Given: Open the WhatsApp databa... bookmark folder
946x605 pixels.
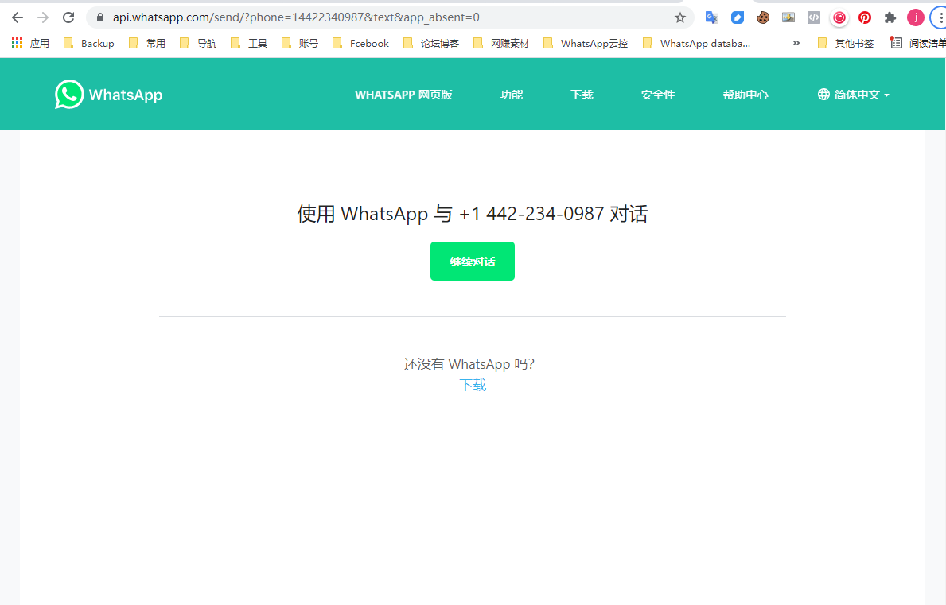Looking at the screenshot, I should [x=696, y=44].
